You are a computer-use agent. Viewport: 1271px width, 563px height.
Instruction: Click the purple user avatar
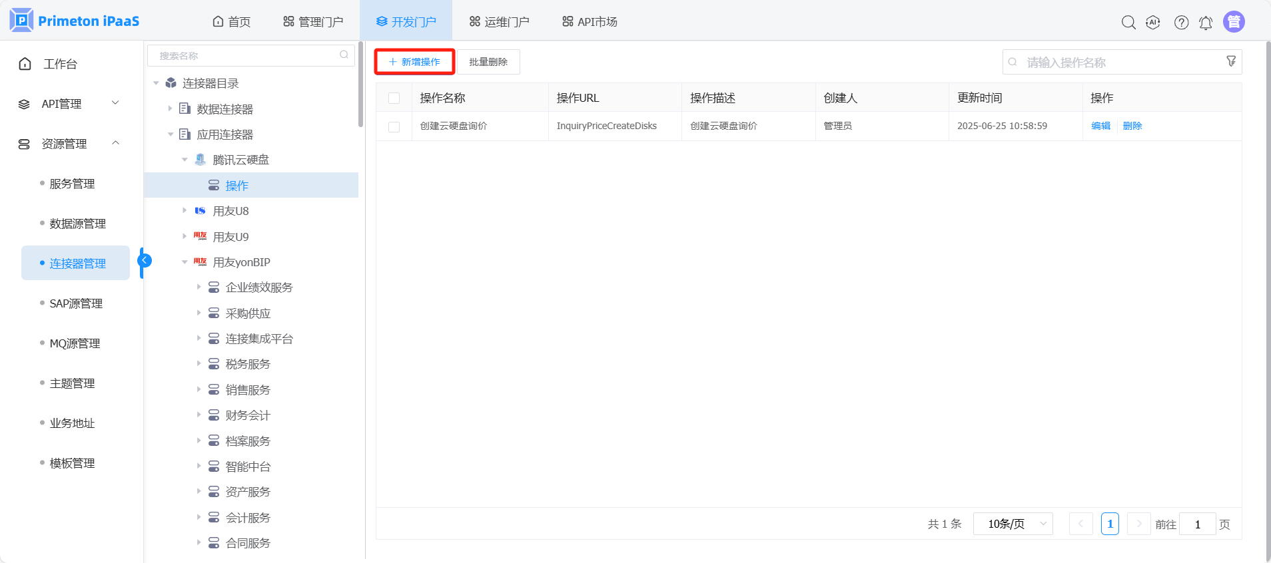click(1234, 22)
